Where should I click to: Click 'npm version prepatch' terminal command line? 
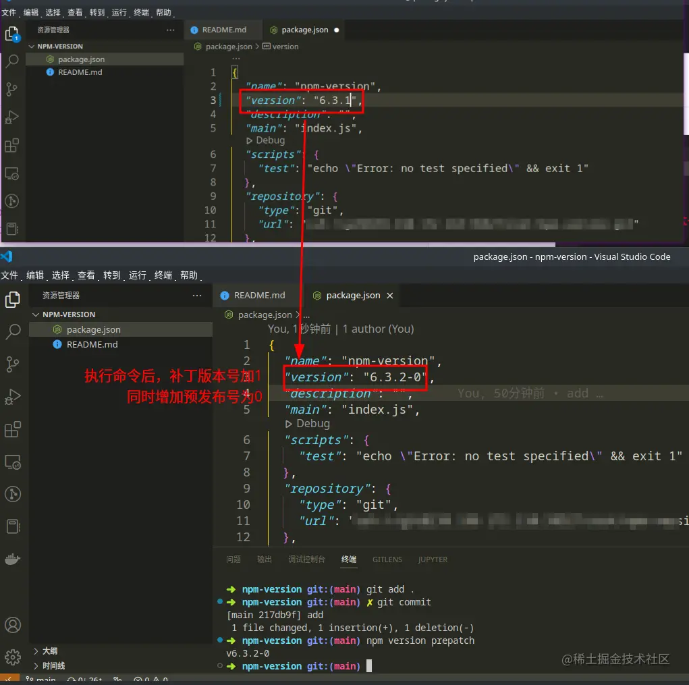coord(420,640)
